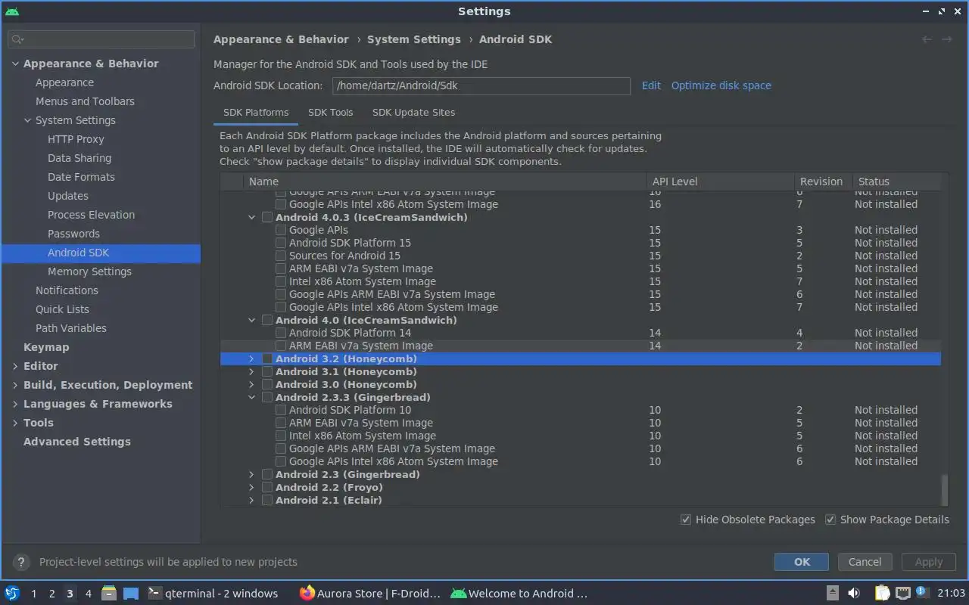The image size is (969, 605).
Task: Click the Android icon in title bar
Action: [x=12, y=11]
